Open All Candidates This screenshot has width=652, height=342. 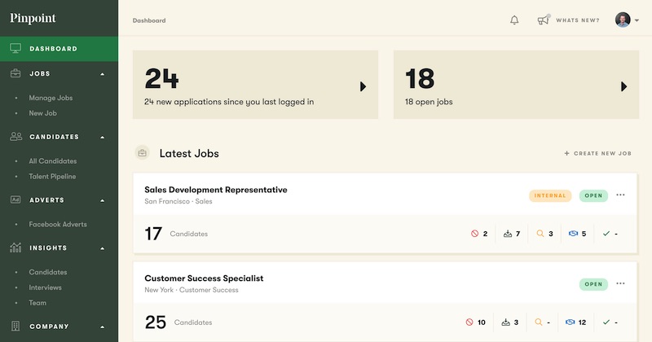click(x=53, y=160)
